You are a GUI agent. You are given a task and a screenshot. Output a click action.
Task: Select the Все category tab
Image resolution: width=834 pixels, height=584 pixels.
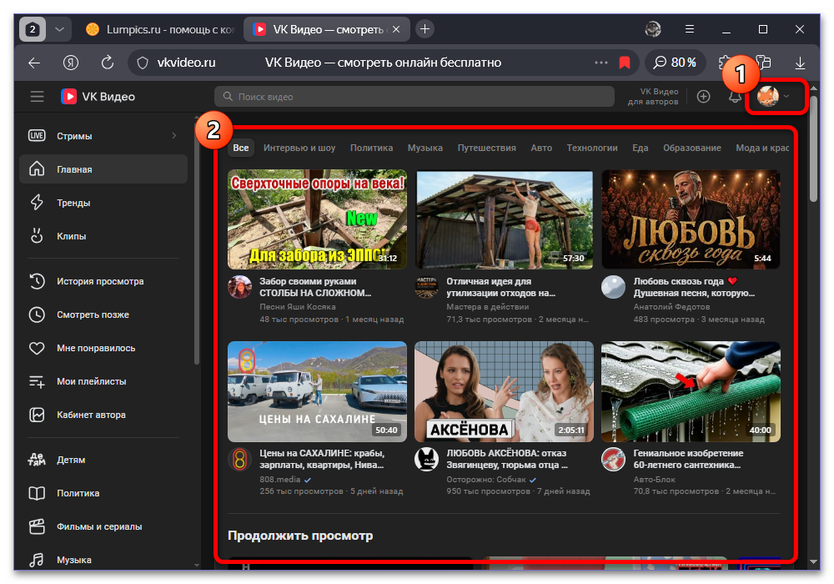click(241, 148)
